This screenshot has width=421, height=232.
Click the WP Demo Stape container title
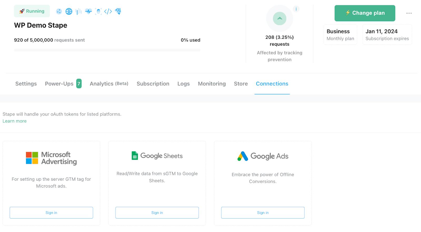pyautogui.click(x=41, y=25)
